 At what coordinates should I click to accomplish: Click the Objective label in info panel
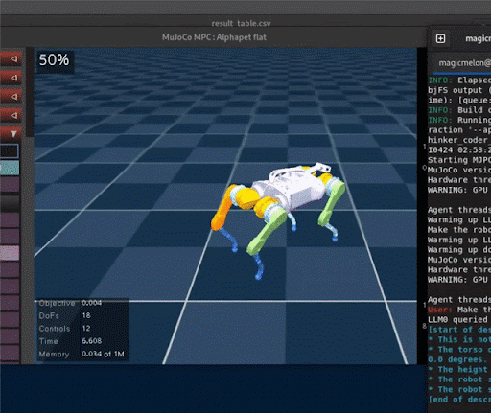(x=57, y=303)
